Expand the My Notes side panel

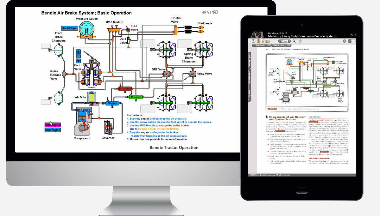pyautogui.click(x=250, y=94)
